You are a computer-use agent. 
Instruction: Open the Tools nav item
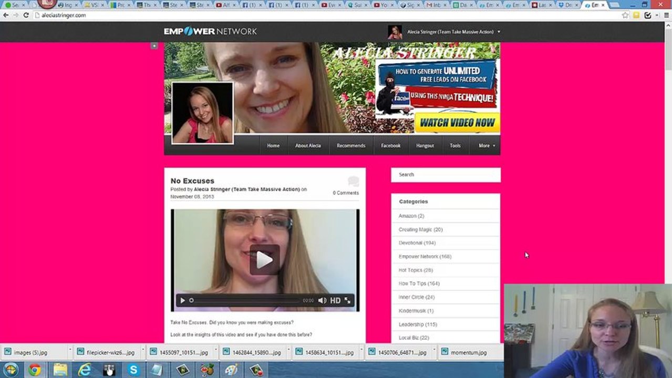[x=455, y=145]
